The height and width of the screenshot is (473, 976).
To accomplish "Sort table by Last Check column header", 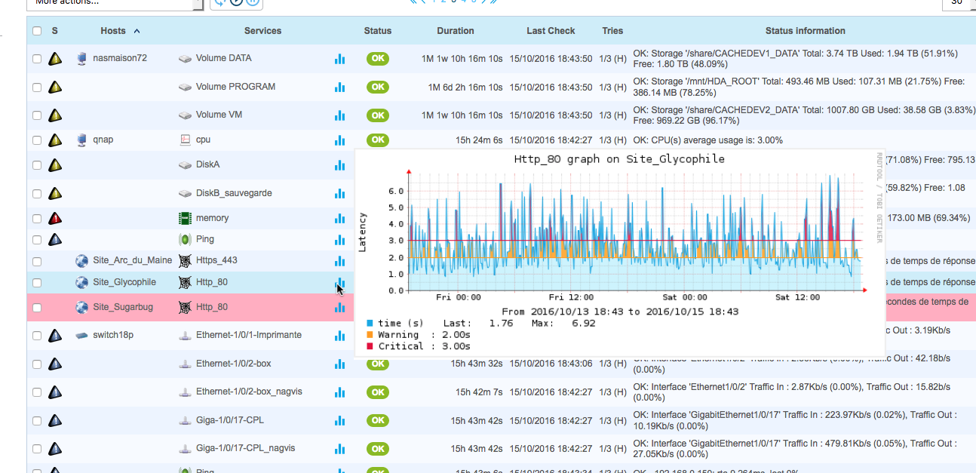I will (x=551, y=31).
